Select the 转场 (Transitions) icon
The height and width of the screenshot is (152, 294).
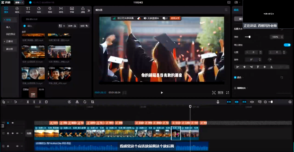pos(61,10)
